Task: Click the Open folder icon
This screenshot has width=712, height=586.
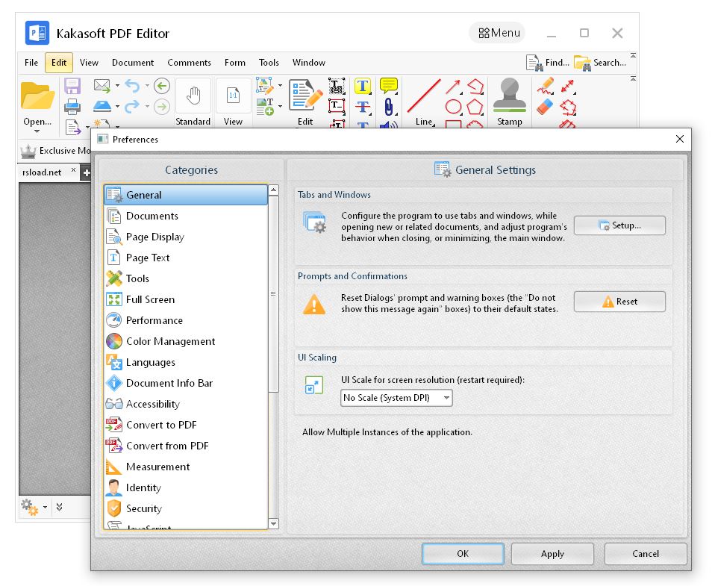Action: pos(37,96)
